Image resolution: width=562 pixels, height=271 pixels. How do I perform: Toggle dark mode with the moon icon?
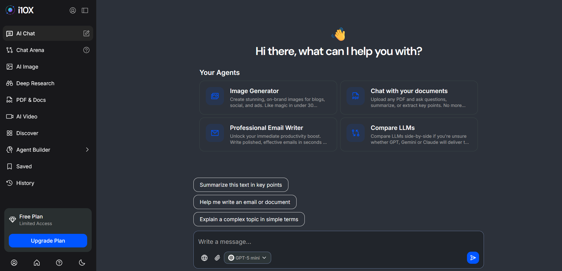(x=82, y=263)
